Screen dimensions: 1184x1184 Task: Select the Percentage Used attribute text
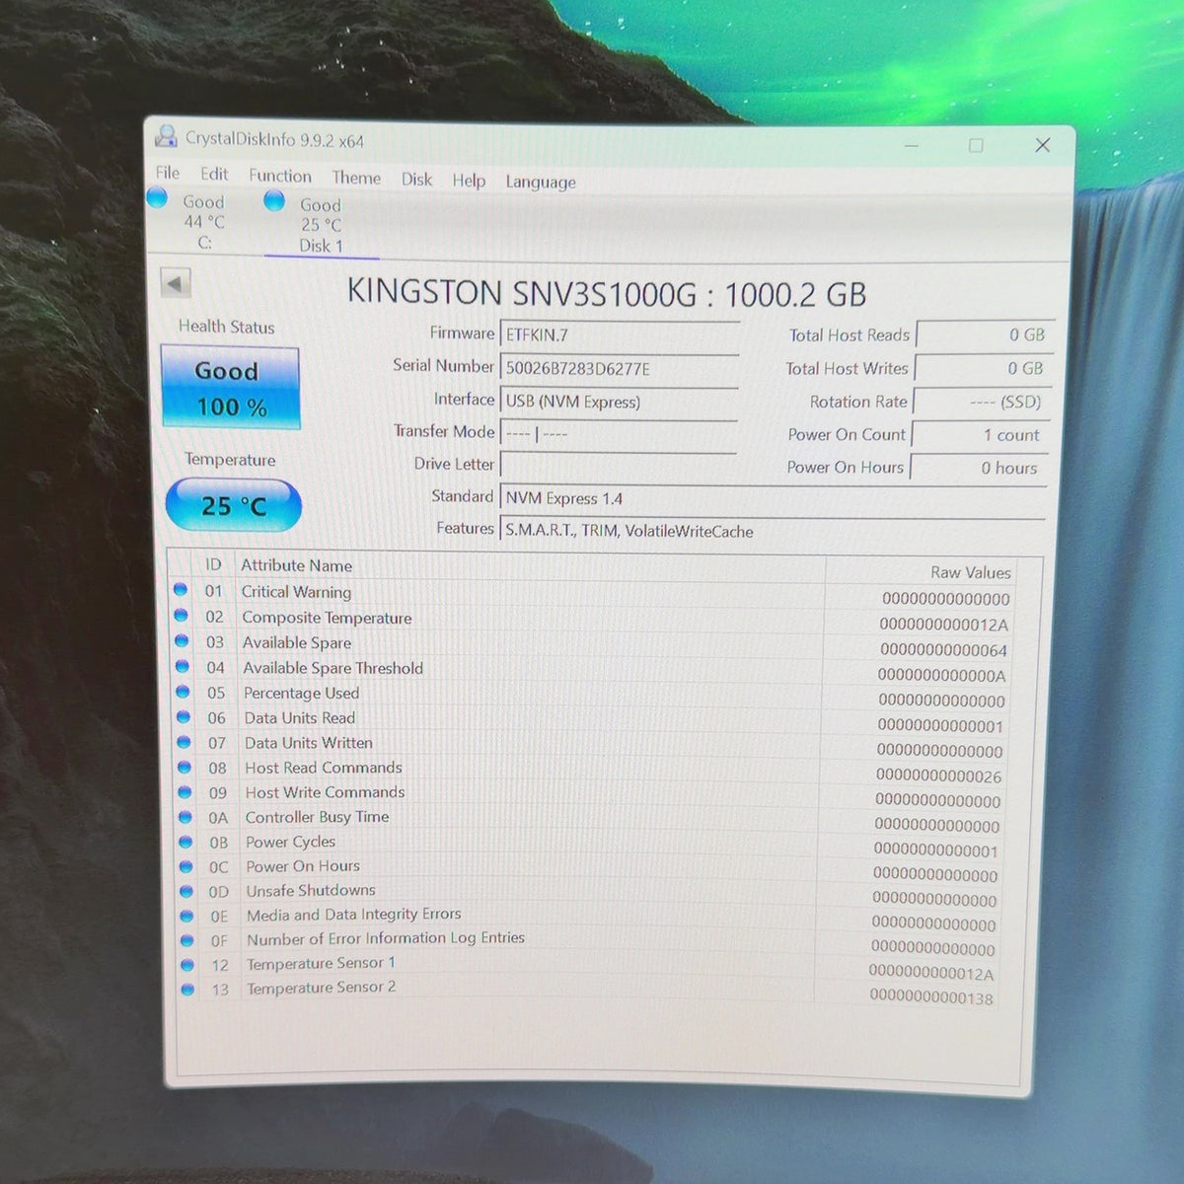tap(301, 693)
